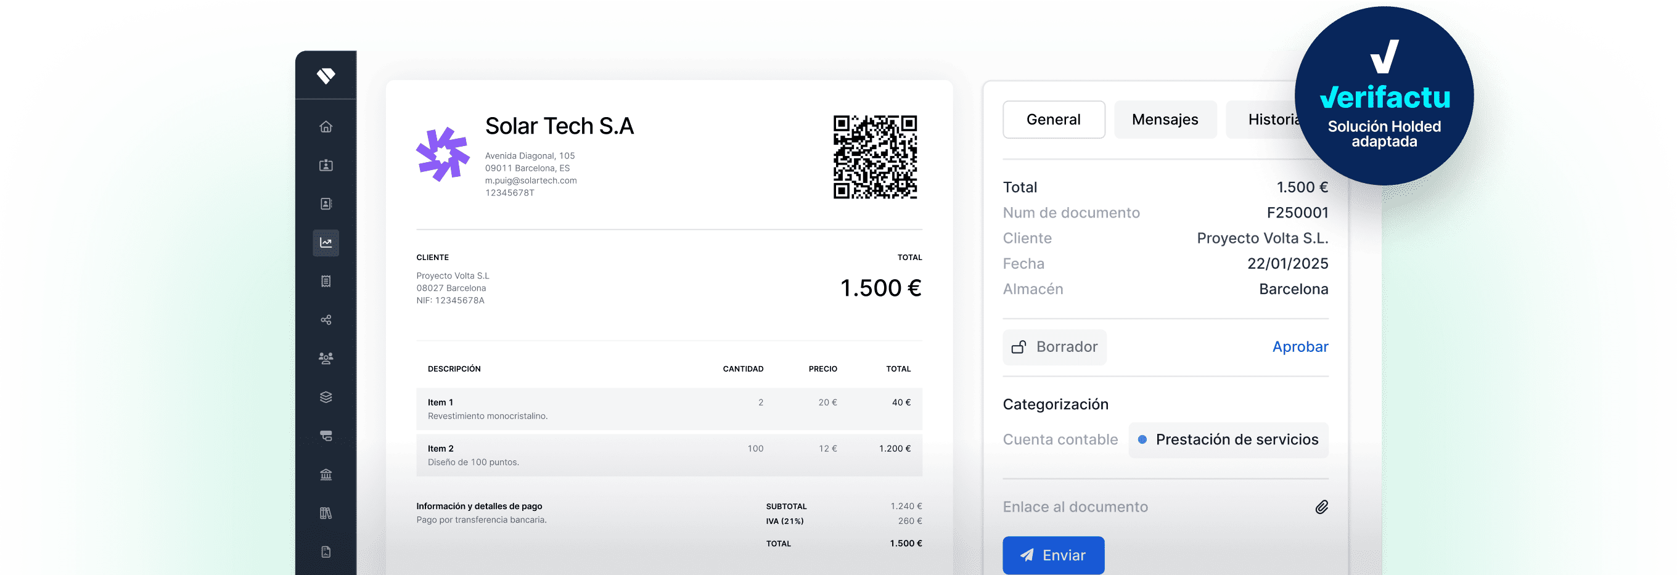Select the sales chart sidebar icon

click(x=326, y=243)
